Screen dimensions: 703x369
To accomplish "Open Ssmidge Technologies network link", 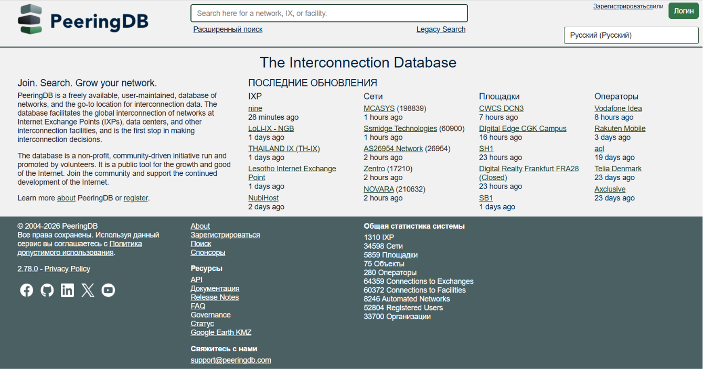I will (400, 128).
